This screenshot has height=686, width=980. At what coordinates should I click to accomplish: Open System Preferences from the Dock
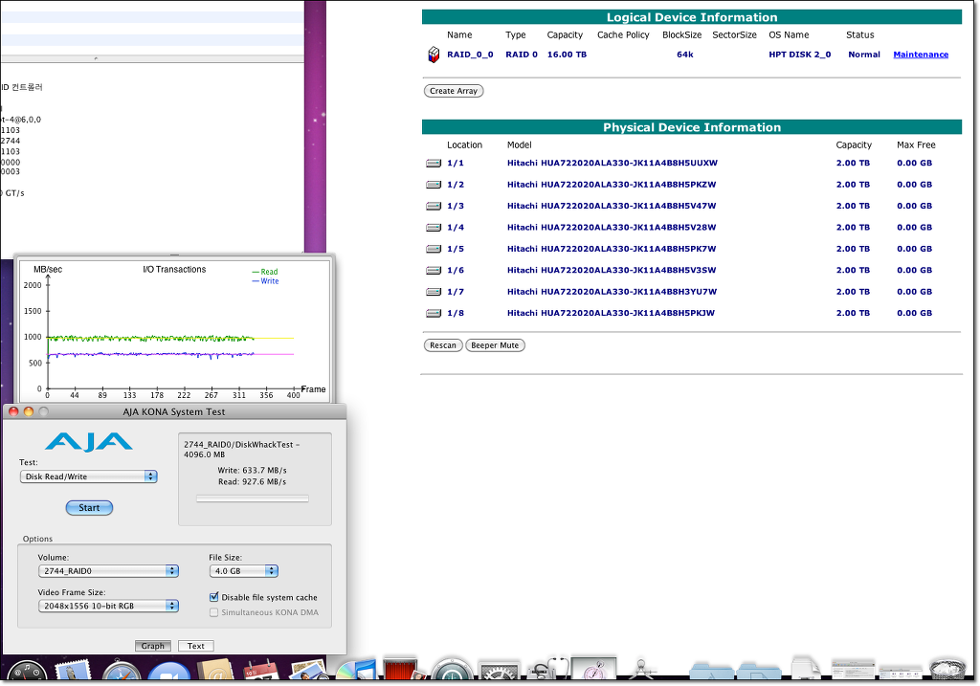click(499, 671)
